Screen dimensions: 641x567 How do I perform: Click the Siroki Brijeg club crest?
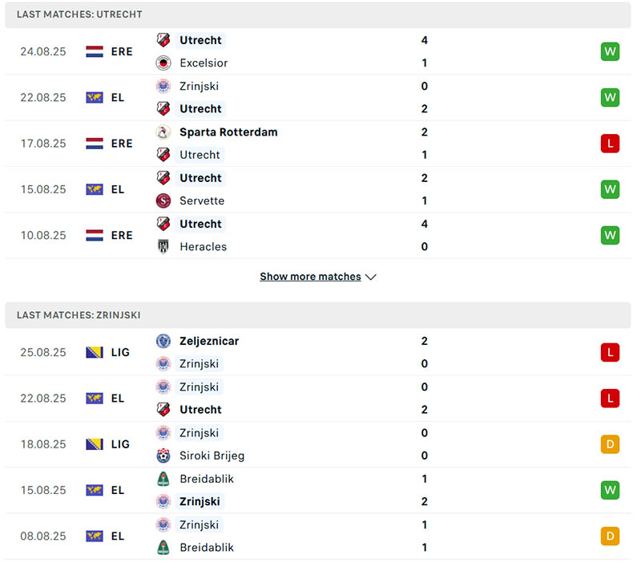click(x=163, y=456)
